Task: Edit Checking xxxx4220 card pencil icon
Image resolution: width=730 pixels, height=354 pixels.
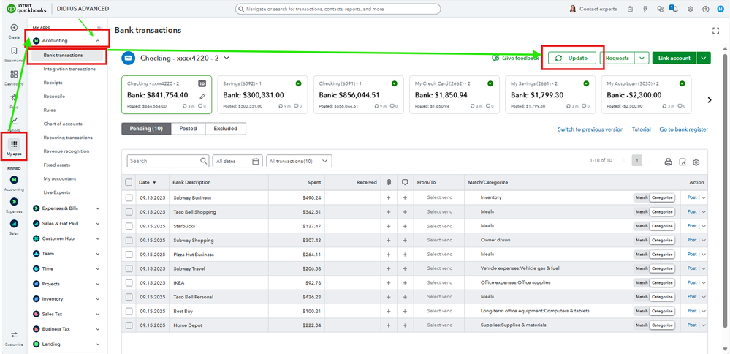Action: [x=202, y=95]
